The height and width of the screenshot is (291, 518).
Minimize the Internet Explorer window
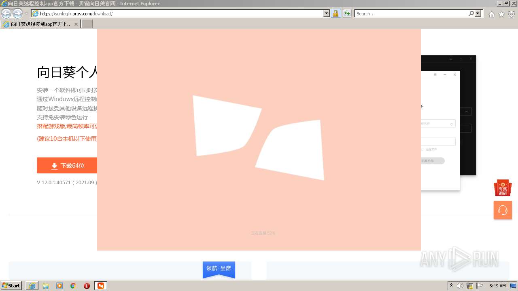coord(499,4)
